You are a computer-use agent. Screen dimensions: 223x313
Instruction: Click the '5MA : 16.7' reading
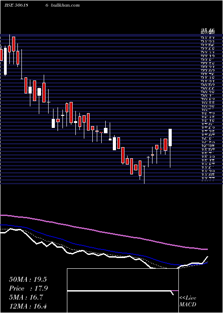pyautogui.click(x=26, y=297)
